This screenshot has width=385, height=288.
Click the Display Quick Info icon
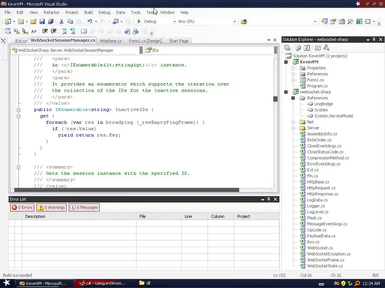25,31
